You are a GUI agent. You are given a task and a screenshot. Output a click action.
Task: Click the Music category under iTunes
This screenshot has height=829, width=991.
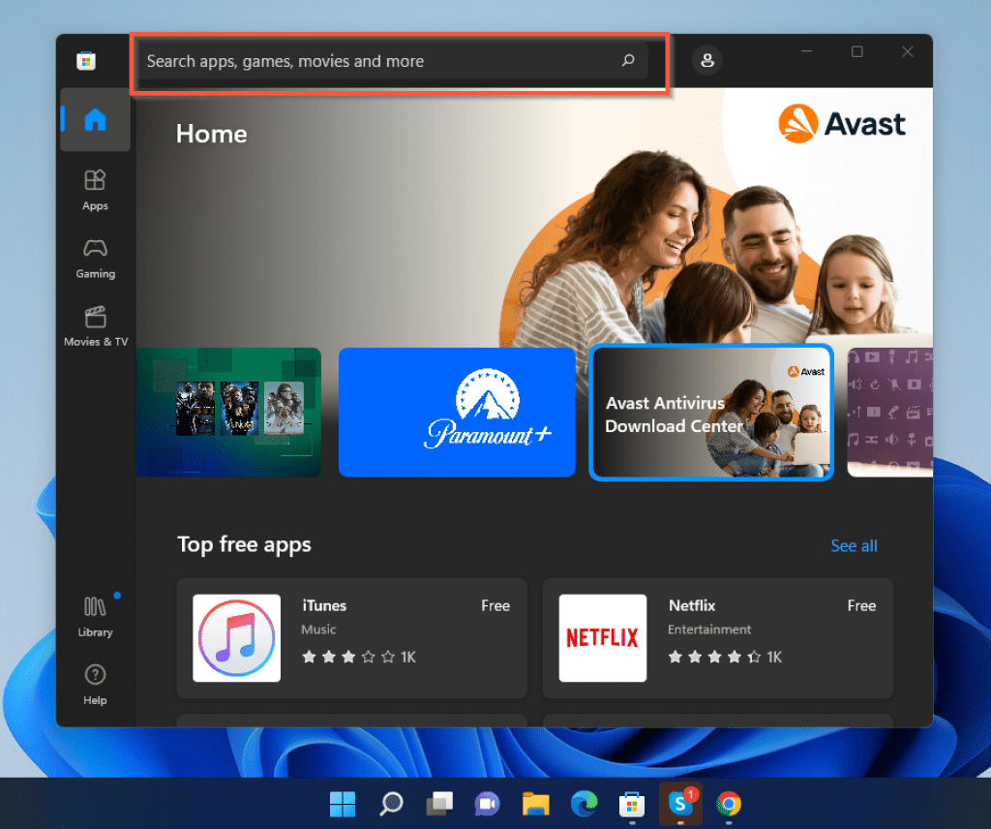pos(318,629)
